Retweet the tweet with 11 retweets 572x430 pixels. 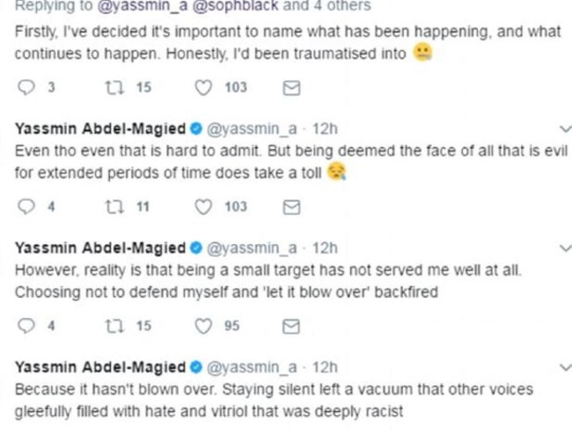click(114, 207)
